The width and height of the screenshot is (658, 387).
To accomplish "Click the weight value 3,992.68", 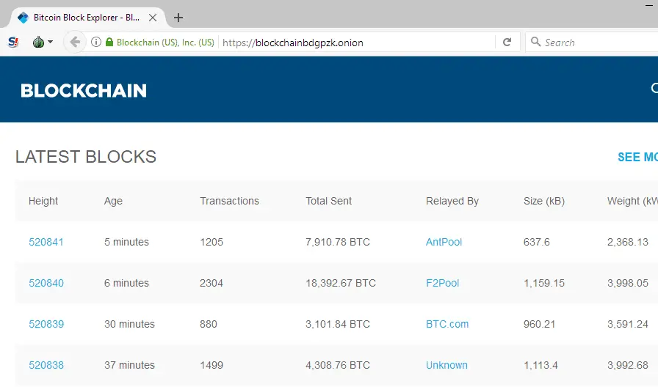I will tap(628, 365).
